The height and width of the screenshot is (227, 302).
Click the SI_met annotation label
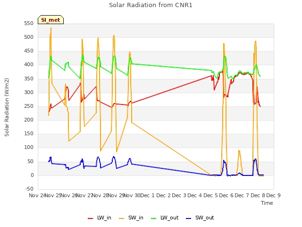(50, 20)
